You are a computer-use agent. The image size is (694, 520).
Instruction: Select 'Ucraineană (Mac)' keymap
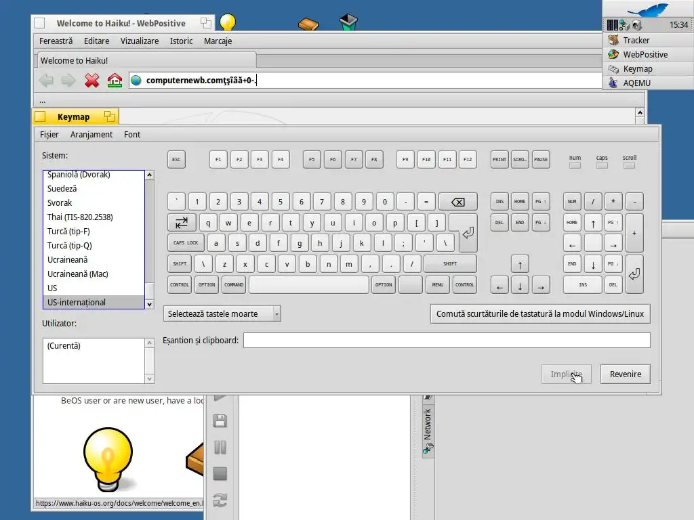pos(94,274)
